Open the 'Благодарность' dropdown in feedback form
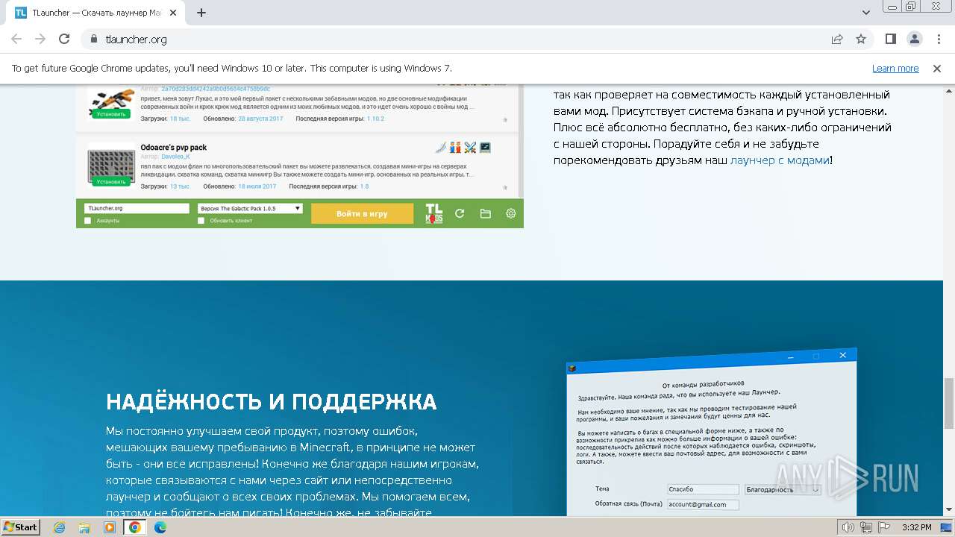955x537 pixels. pyautogui.click(x=783, y=490)
